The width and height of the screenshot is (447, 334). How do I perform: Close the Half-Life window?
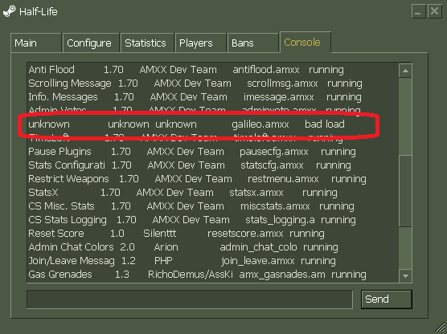point(434,12)
